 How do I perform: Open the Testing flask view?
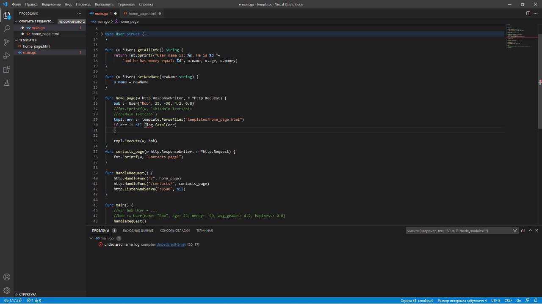coord(7,83)
